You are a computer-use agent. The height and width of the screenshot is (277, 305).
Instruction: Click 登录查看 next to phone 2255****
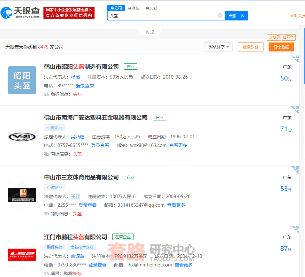point(88,205)
